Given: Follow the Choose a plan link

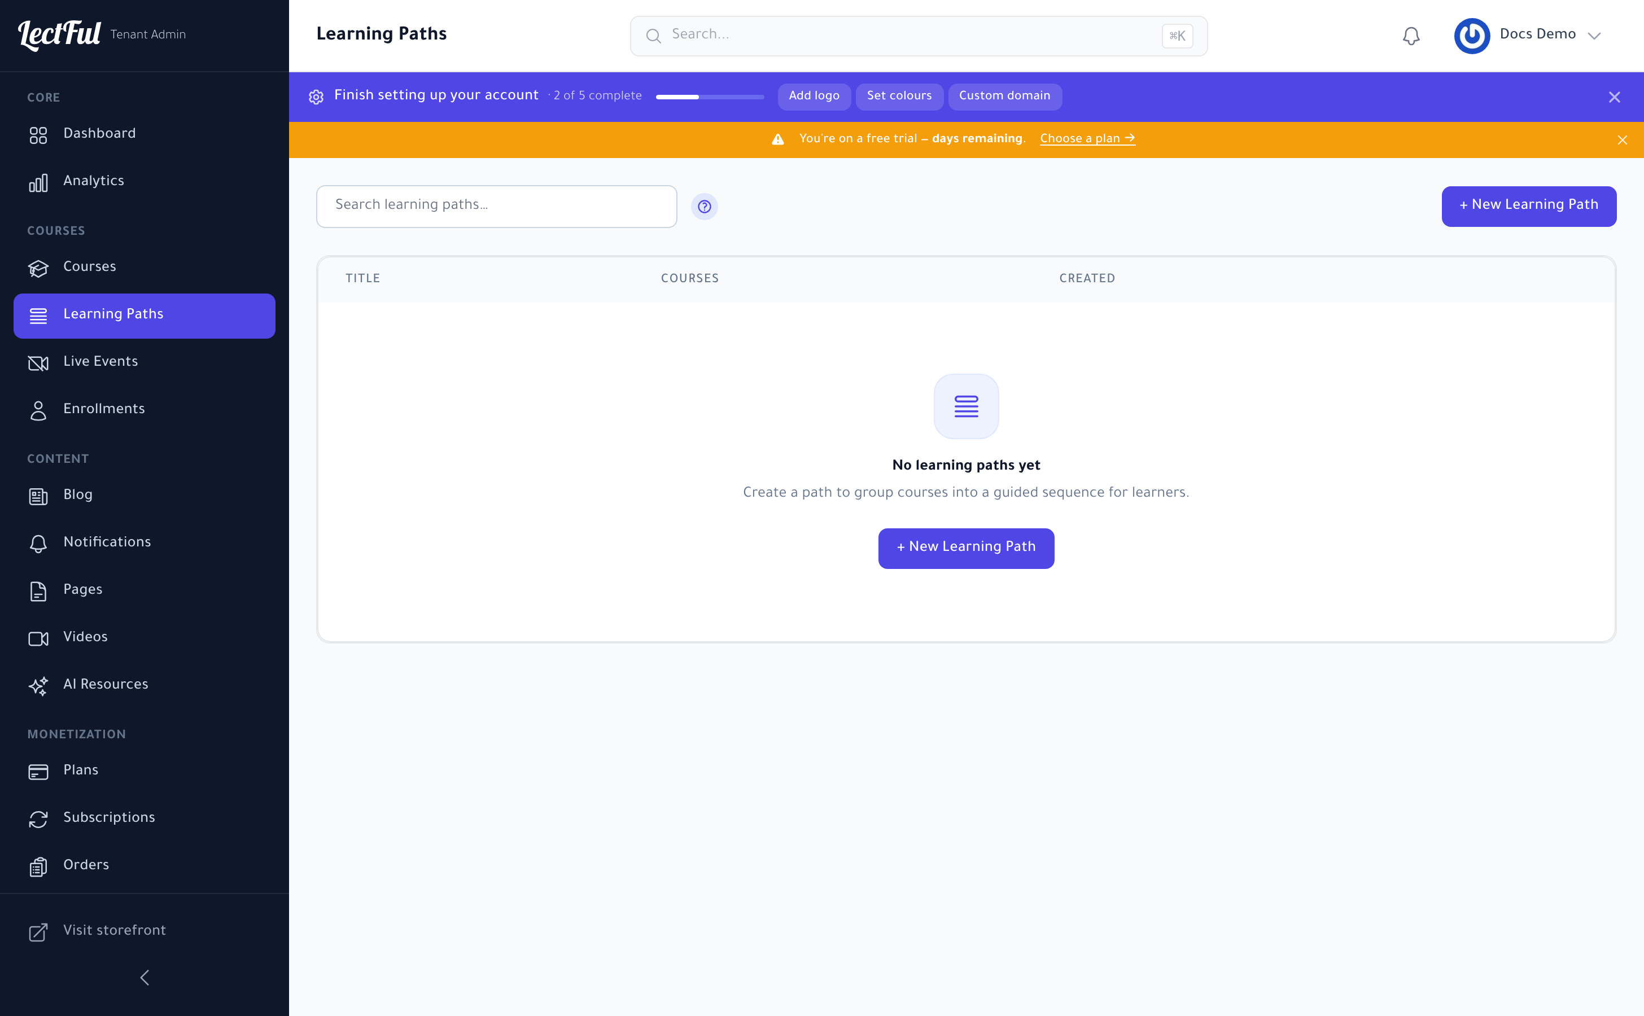Looking at the screenshot, I should pos(1087,138).
